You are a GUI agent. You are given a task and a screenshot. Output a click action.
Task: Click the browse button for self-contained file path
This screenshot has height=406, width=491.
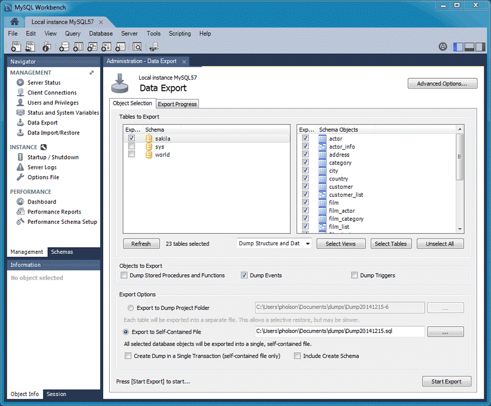pos(446,331)
